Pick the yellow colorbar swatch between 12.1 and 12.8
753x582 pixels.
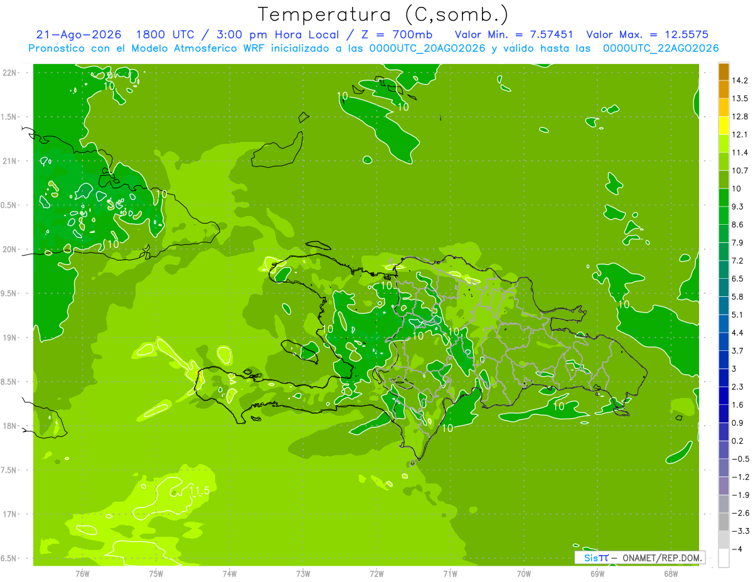point(724,126)
